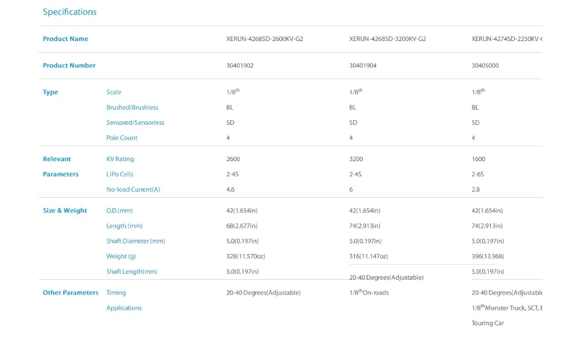Select the XERUN-4274SD-2250KV product name
Viewport: 578px width, 338px height.
point(507,39)
